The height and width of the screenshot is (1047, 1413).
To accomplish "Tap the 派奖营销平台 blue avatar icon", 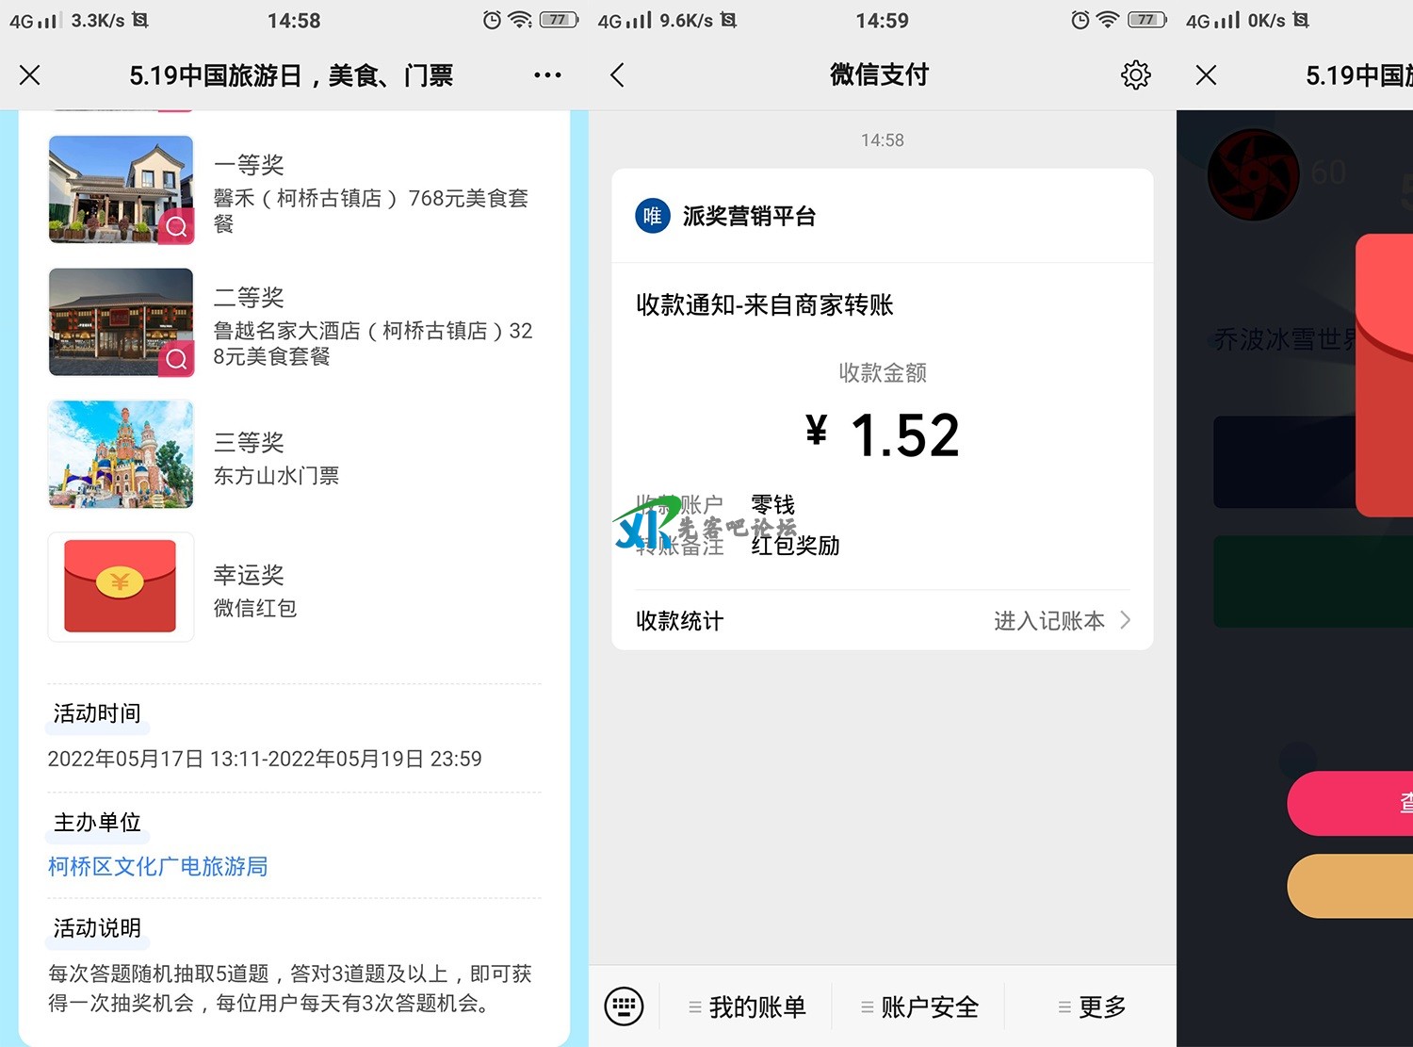I will pyautogui.click(x=652, y=216).
